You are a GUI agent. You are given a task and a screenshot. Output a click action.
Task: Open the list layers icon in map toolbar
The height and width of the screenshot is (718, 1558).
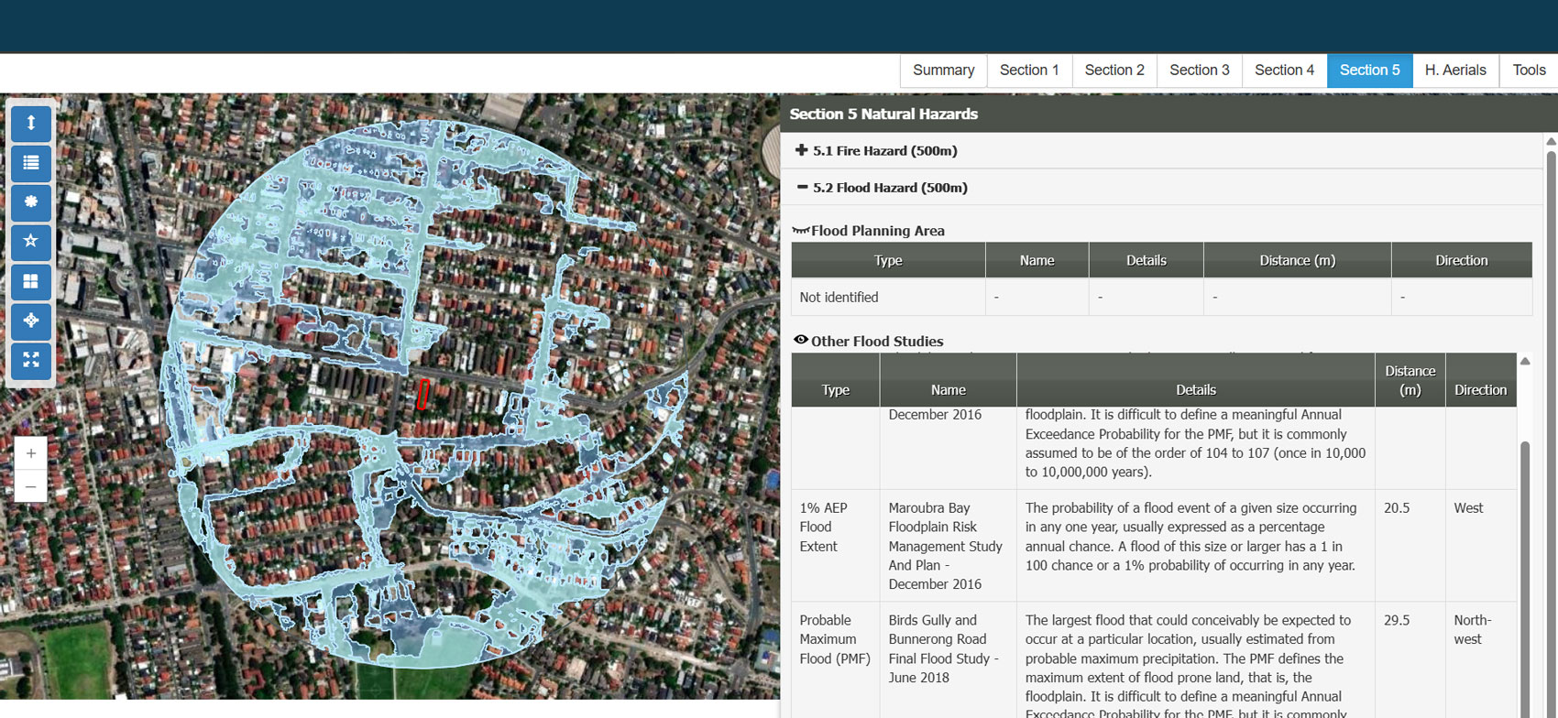point(30,163)
